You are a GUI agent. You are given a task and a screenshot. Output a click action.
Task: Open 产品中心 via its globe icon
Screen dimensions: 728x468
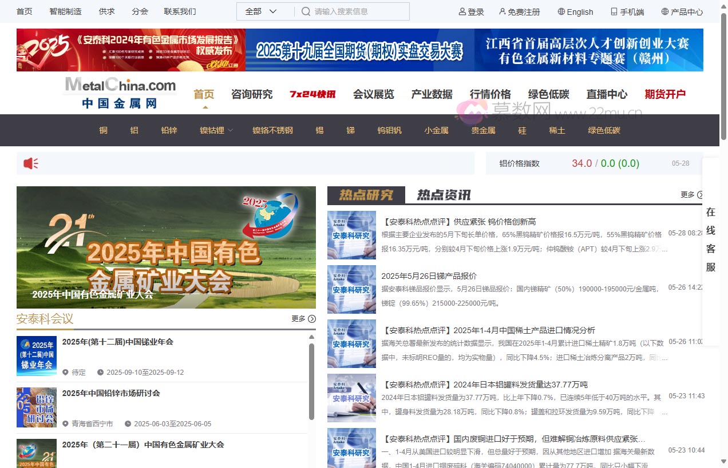664,11
